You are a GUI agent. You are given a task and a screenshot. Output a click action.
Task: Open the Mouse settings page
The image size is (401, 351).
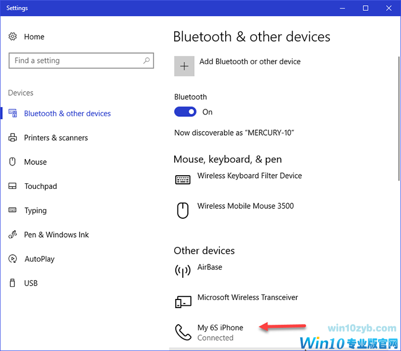click(35, 162)
